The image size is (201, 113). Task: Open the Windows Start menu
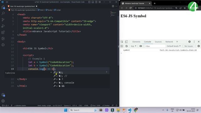tap(66, 110)
